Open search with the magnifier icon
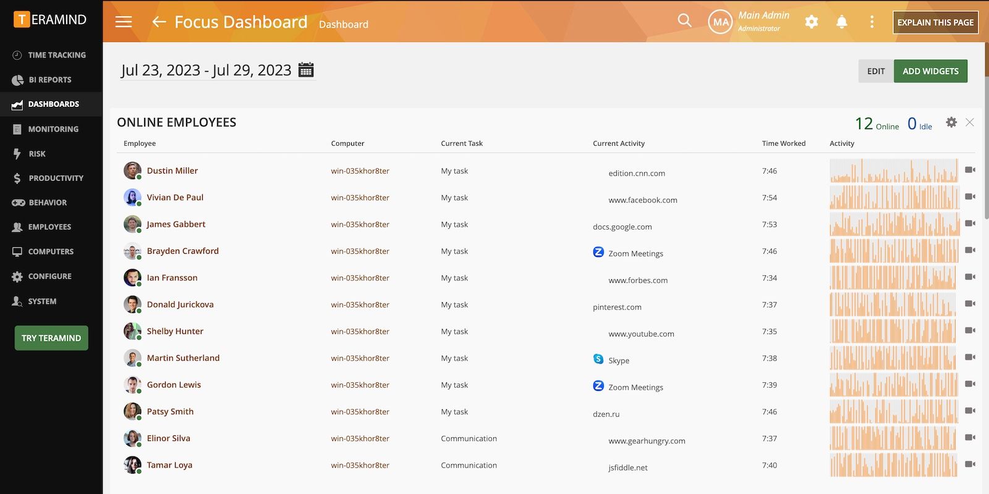989x494 pixels. (684, 20)
